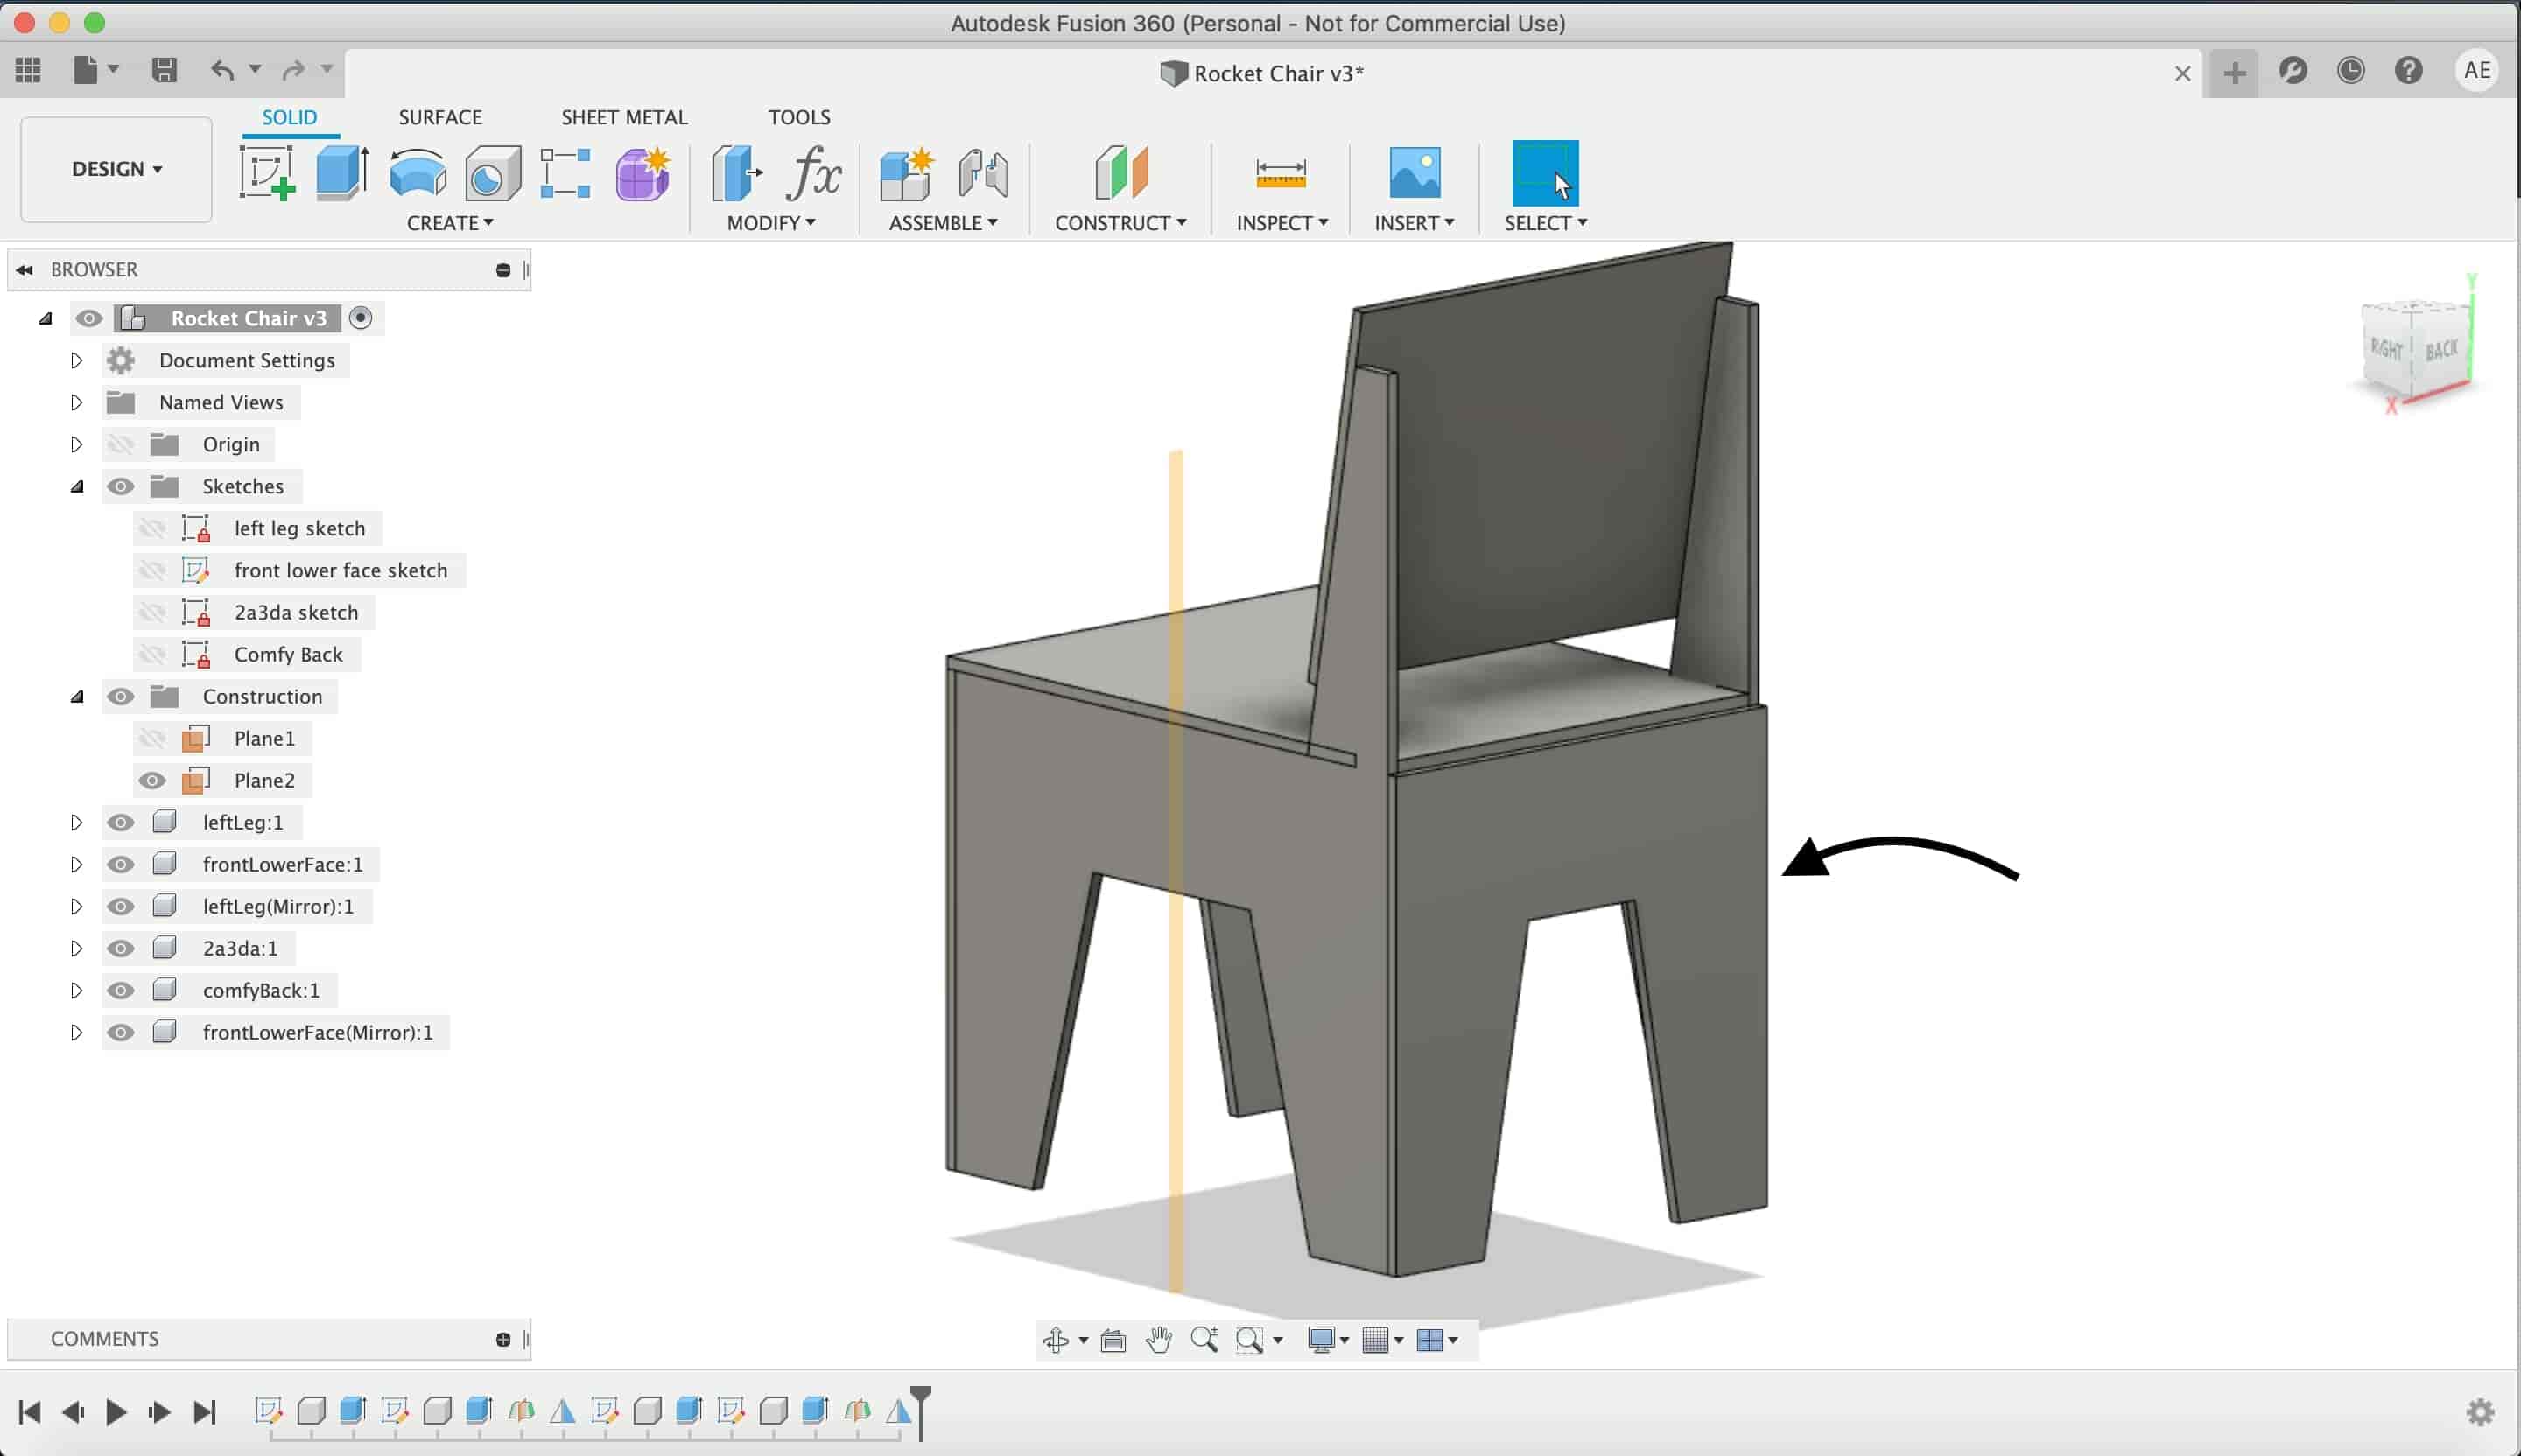Viewport: 2521px width, 1456px height.
Task: Toggle visibility of Comfy Back sketch
Action: point(152,654)
